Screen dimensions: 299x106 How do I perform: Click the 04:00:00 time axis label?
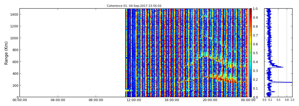pyautogui.click(x=58, y=100)
